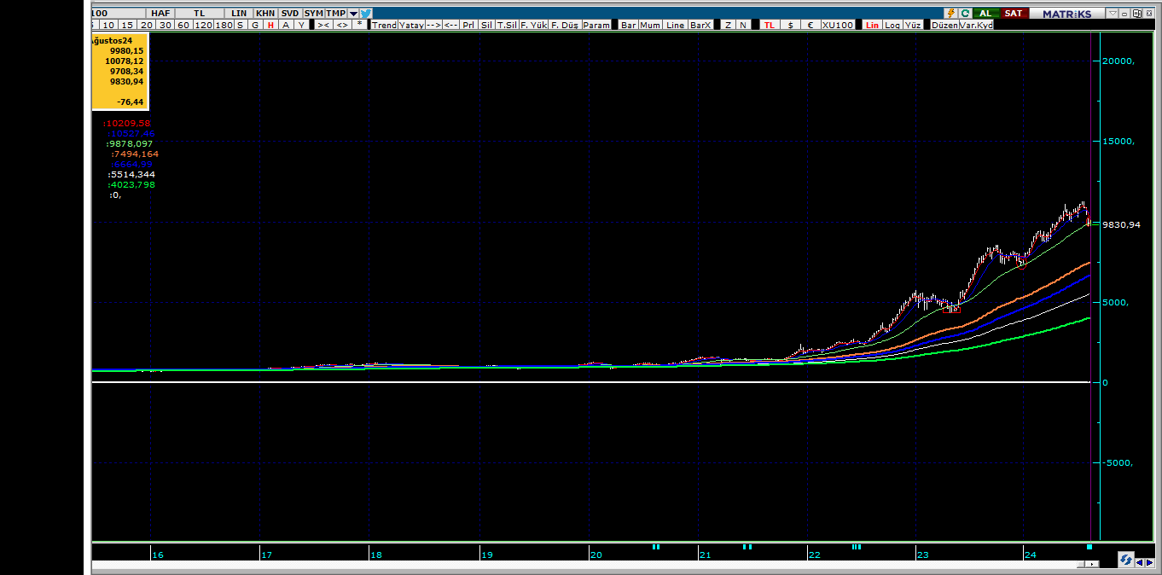1162x575 pixels.
Task: Click the F. Yük load template button
Action: [534, 25]
